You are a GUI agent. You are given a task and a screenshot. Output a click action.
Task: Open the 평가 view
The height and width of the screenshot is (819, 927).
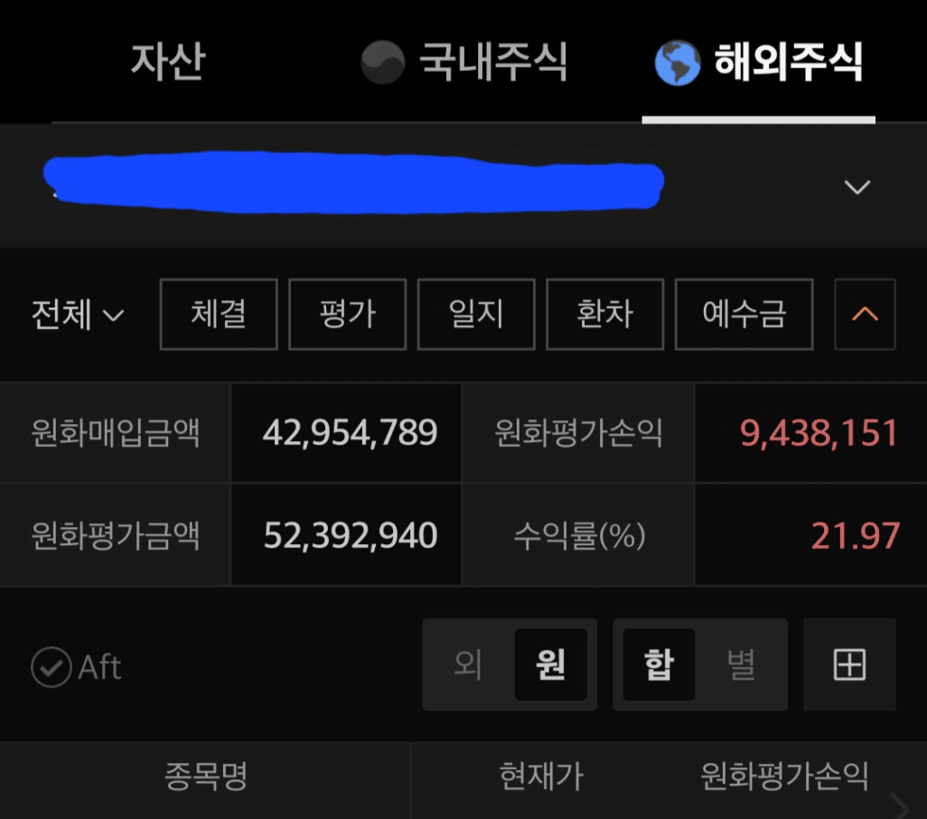coord(348,314)
